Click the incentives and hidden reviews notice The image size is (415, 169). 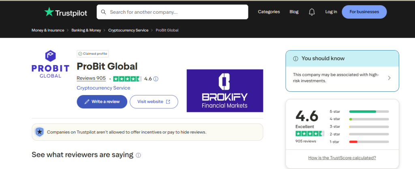click(x=148, y=132)
